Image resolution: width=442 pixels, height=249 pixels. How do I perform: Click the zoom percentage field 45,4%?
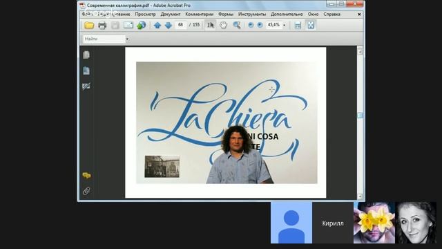pyautogui.click(x=273, y=25)
